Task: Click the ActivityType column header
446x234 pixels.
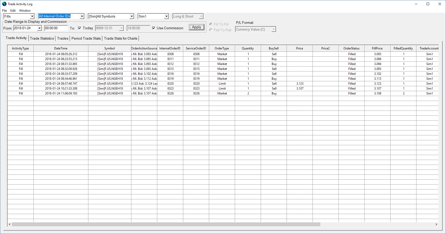Action: click(20, 48)
